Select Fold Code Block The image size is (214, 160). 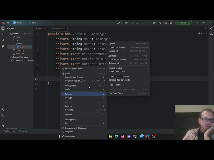(x=128, y=93)
